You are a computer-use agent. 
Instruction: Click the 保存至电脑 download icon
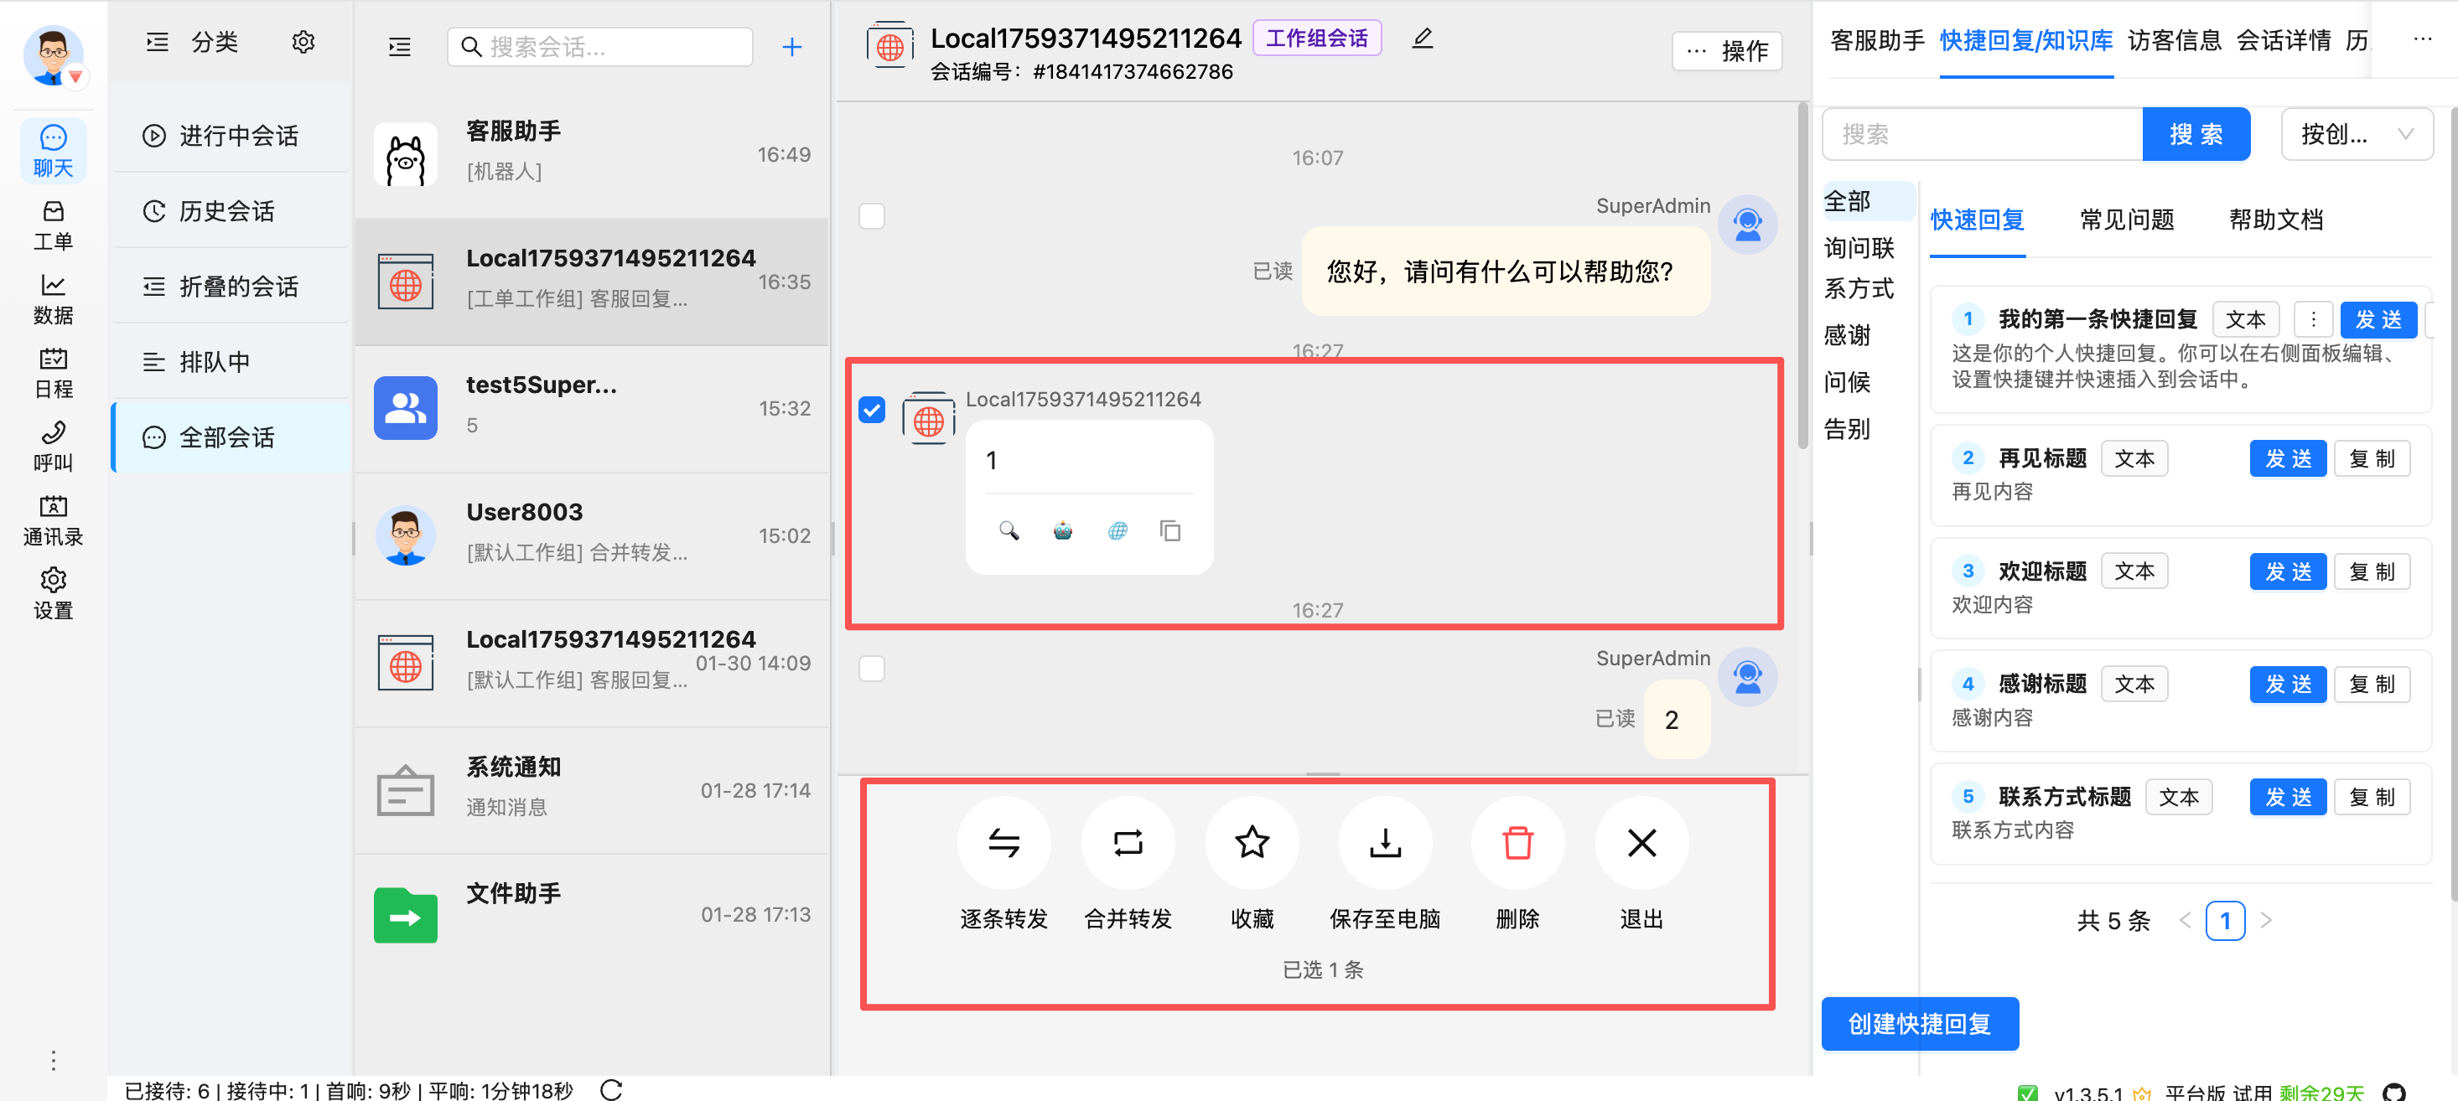(x=1385, y=842)
